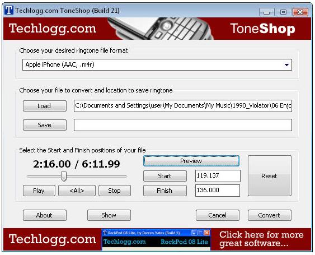Set Finish position with Finish button
Viewport: 315px width, 255px height.
point(165,191)
